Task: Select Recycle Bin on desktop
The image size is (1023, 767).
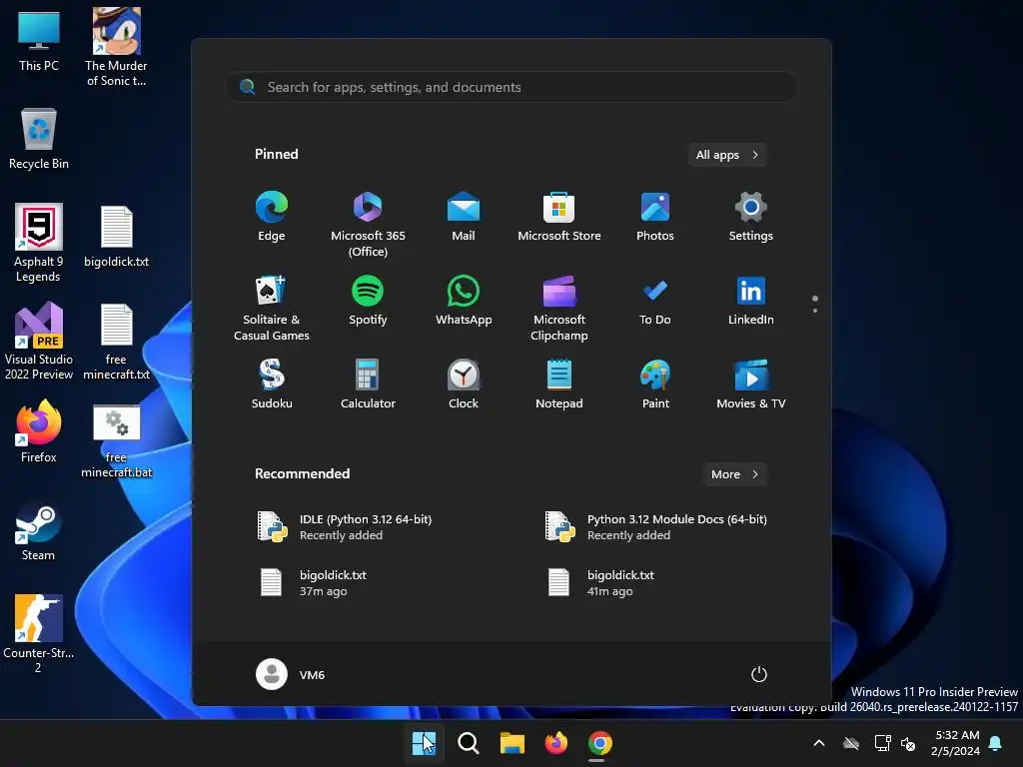Action: [x=39, y=139]
